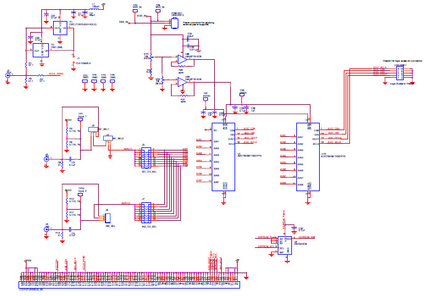Click the J4 IN1_SEL2 jumper
429x296 pixels.
click(x=108, y=138)
